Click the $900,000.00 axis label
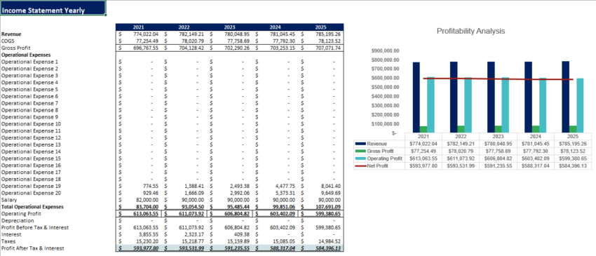 point(385,50)
